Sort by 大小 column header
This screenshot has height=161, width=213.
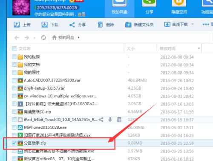(x=131, y=49)
